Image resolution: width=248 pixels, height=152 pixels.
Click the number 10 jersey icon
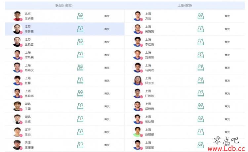pyautogui.click(x=80, y=16)
